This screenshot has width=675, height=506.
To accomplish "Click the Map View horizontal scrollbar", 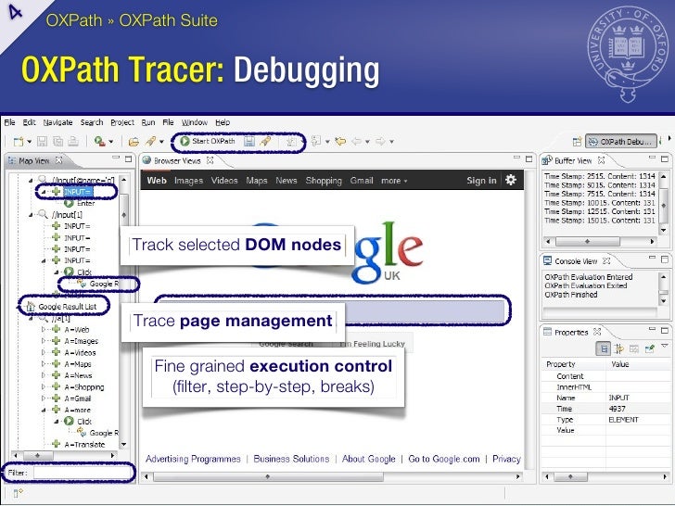I will (x=64, y=455).
